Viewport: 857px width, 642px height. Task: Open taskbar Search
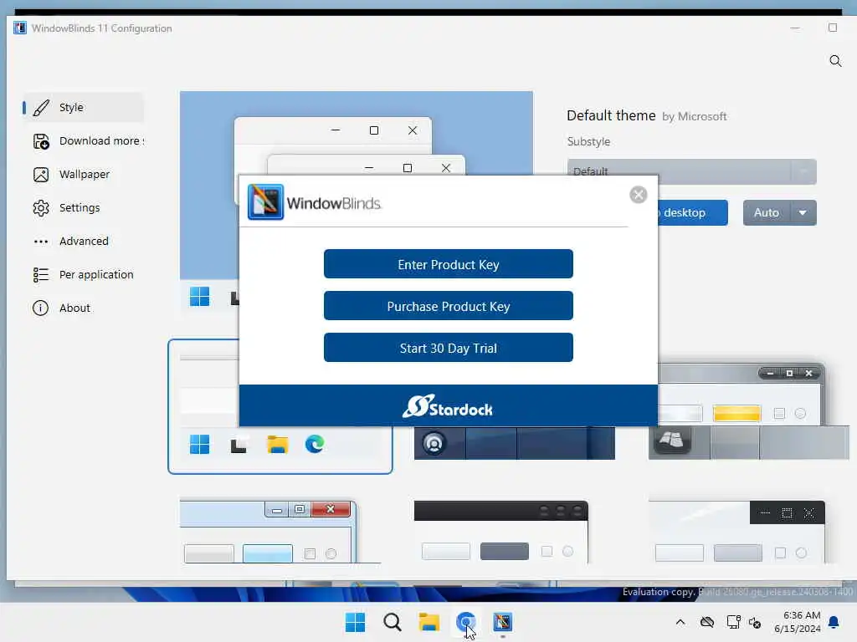point(392,622)
